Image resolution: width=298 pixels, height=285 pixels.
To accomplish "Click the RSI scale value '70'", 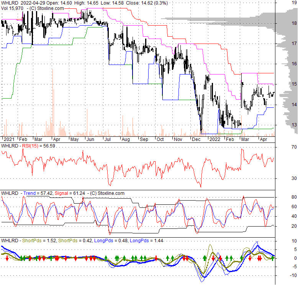I will [294, 147].
